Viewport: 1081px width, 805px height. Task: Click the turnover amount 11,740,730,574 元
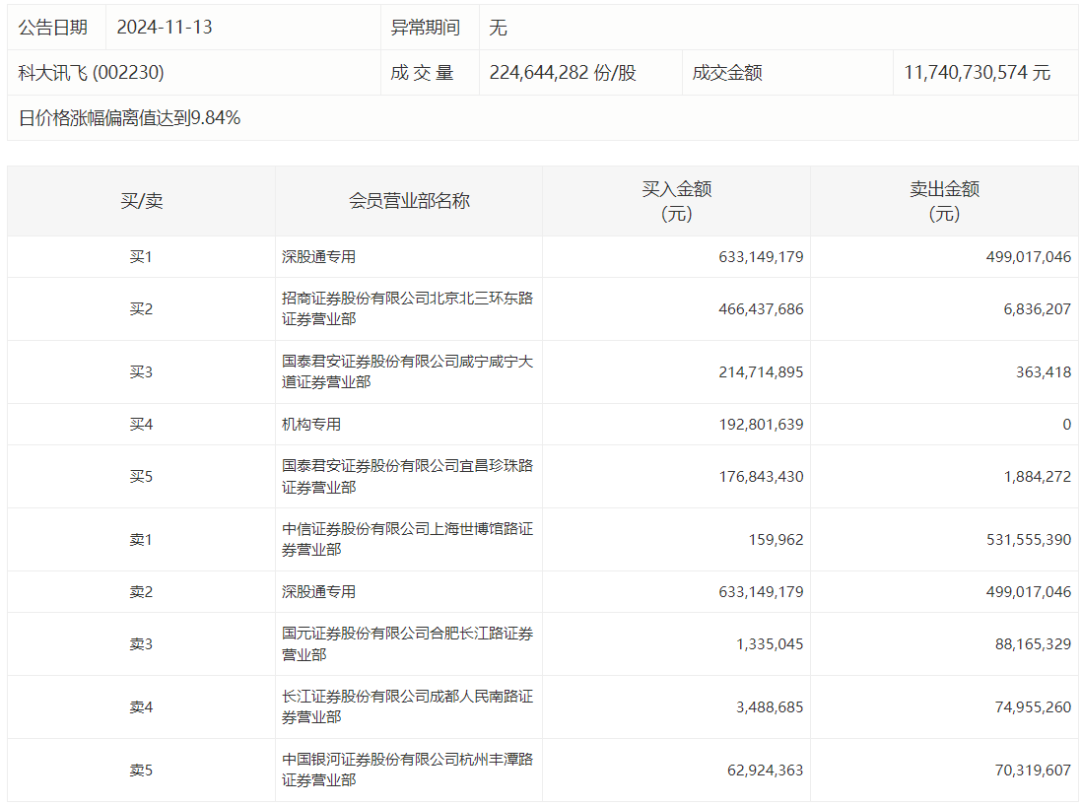tap(977, 73)
